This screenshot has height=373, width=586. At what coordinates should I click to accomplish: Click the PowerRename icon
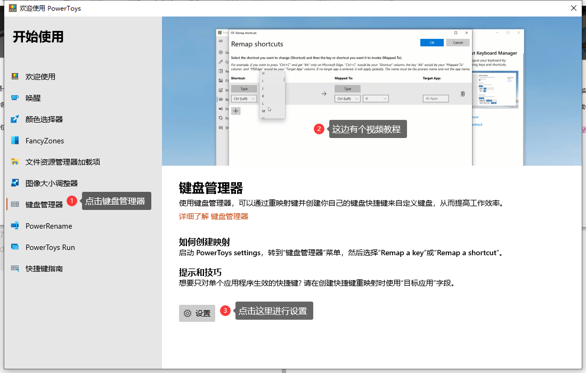[x=15, y=226]
